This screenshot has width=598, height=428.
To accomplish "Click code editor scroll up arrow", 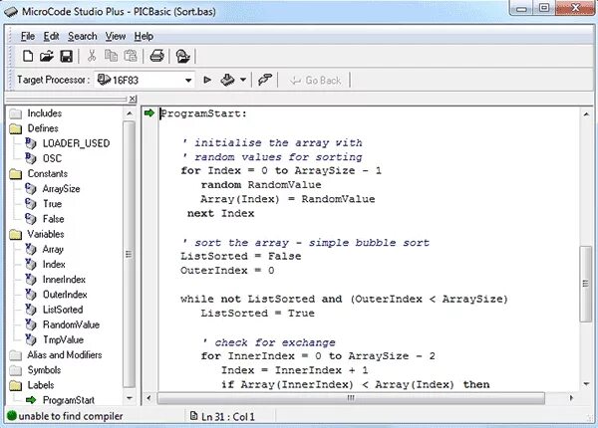I will point(586,114).
